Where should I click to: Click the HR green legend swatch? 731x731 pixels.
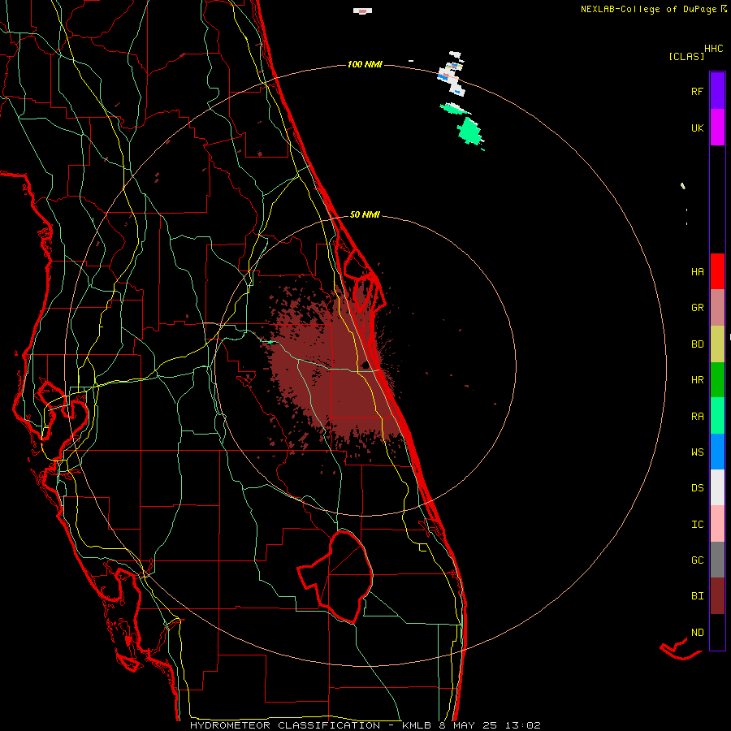coord(717,380)
